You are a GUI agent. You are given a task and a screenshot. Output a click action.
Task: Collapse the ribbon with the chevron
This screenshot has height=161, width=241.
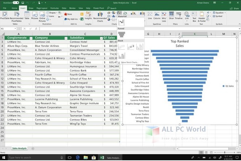pyautogui.click(x=240, y=24)
